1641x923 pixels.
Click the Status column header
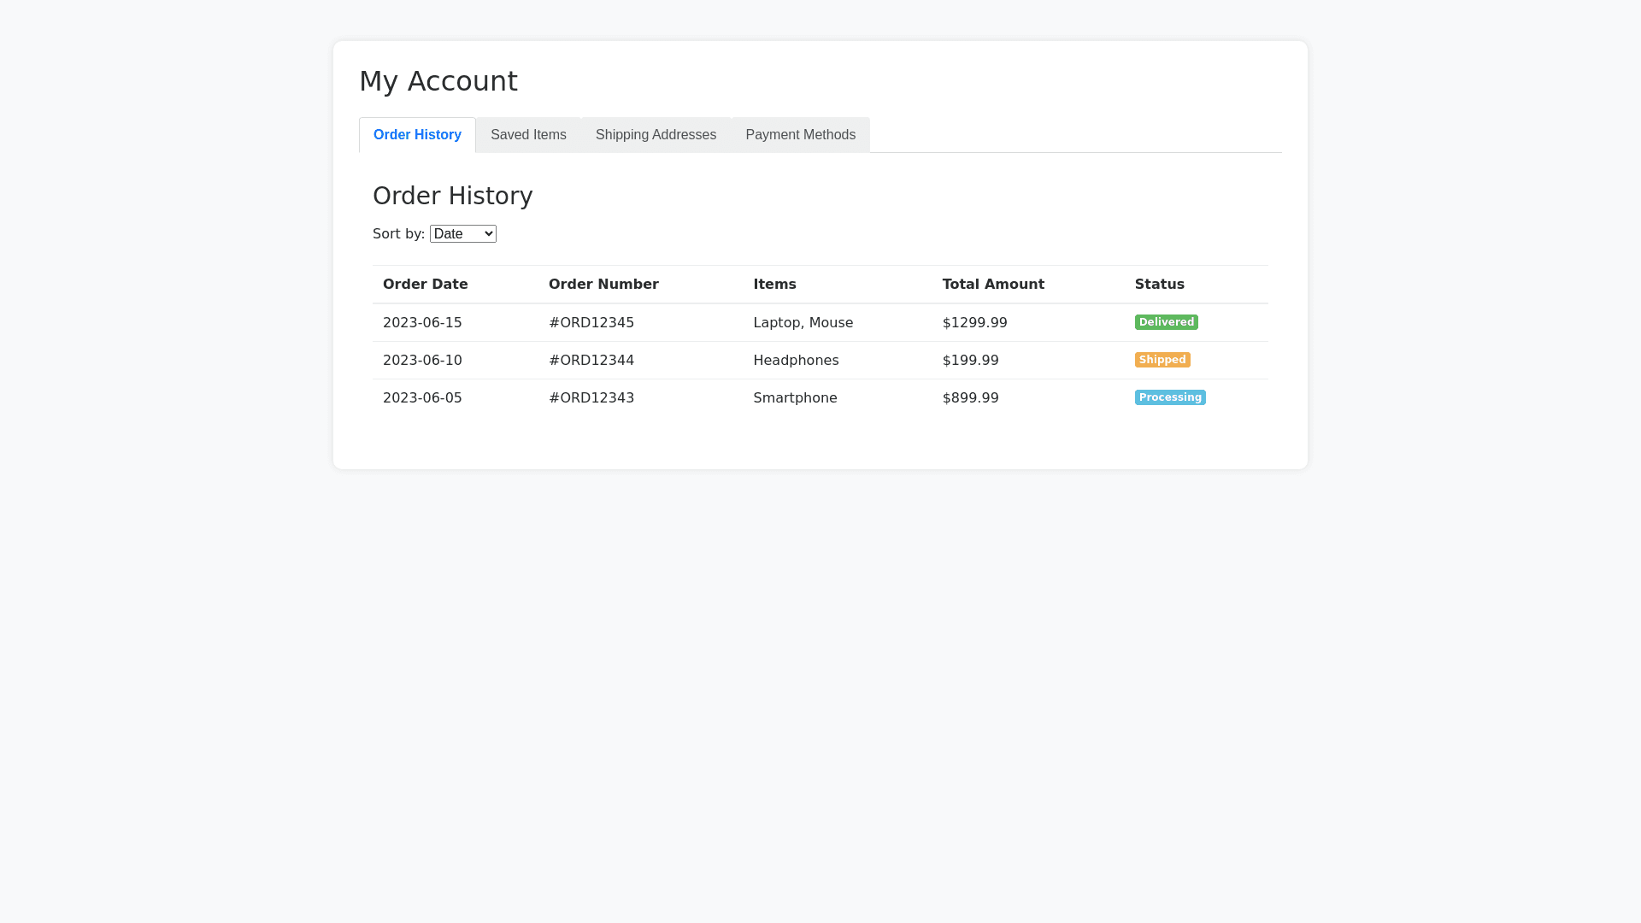(x=1159, y=285)
